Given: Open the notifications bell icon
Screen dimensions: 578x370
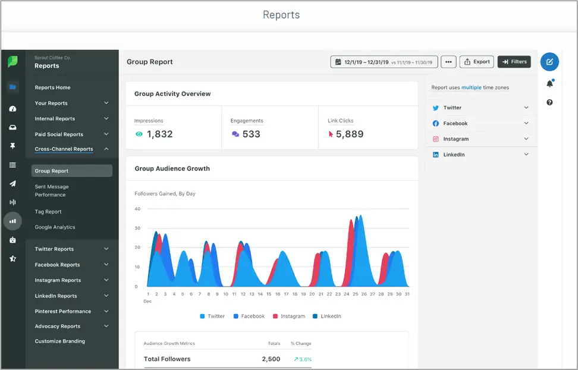Looking at the screenshot, I should click(x=549, y=83).
